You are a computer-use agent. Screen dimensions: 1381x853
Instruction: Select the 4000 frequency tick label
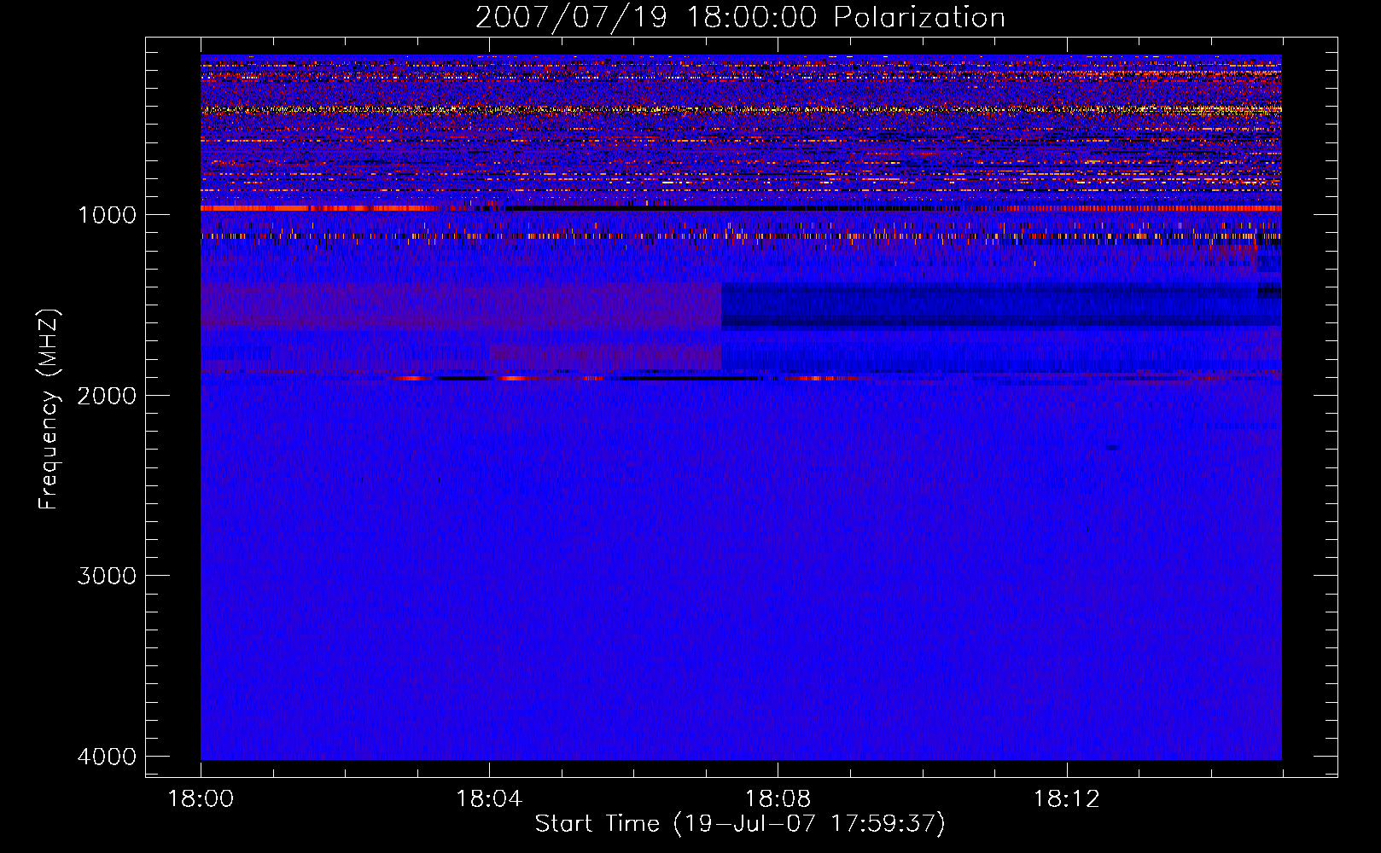(x=107, y=757)
